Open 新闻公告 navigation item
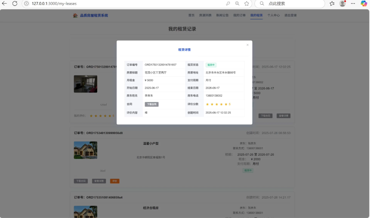Screen dimensions: 370x218 tap(222, 15)
